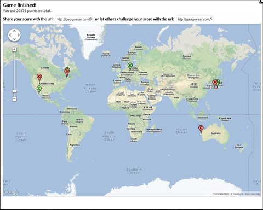
Task: Select the red B marker in eastern Canada
Action: [67, 72]
